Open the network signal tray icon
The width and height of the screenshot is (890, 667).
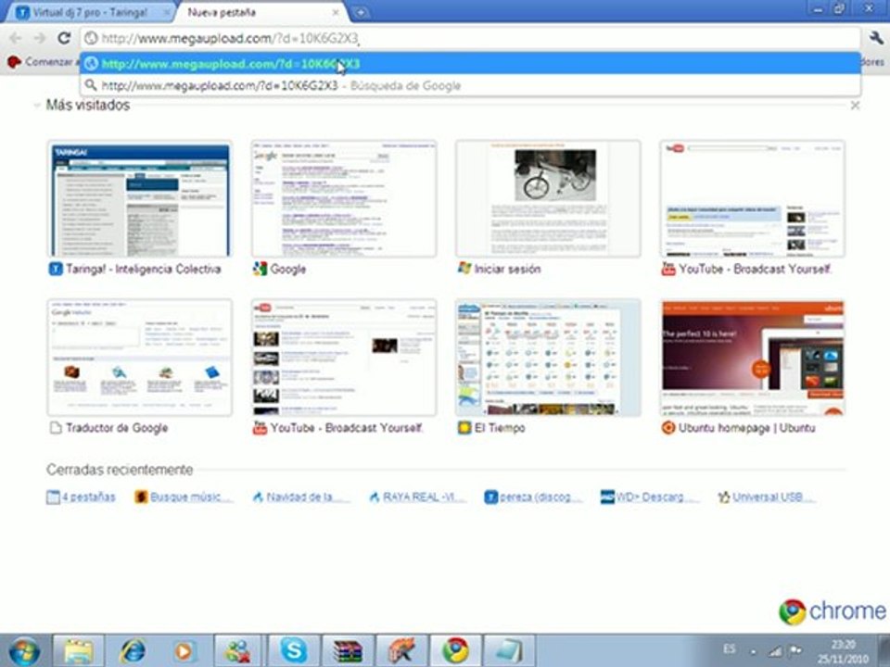[775, 651]
